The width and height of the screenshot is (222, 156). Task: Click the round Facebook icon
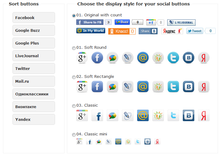(97, 58)
